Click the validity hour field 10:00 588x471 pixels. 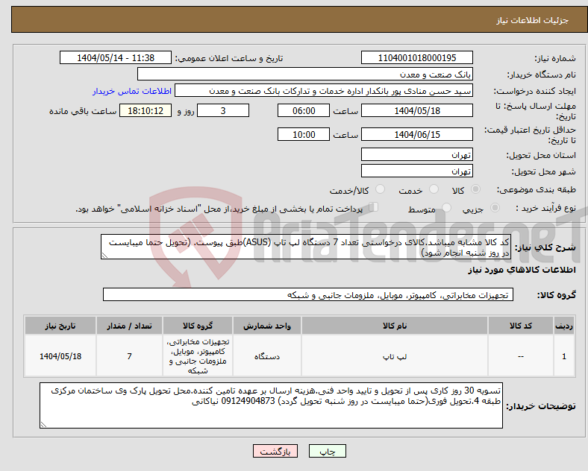point(304,134)
